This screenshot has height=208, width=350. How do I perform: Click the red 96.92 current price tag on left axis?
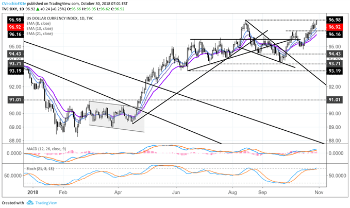coord(15,27)
